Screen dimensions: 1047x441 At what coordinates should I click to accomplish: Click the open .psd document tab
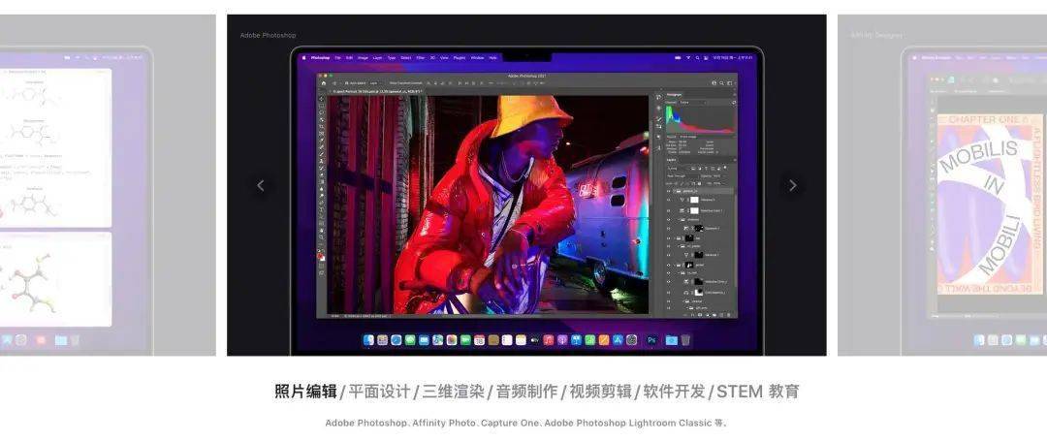(376, 91)
